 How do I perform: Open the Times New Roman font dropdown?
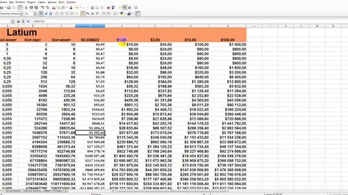coord(21,14)
